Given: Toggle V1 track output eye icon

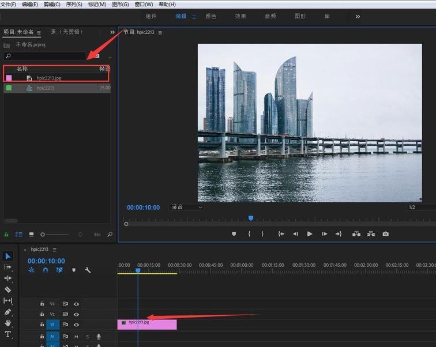Looking at the screenshot, I should (x=76, y=325).
